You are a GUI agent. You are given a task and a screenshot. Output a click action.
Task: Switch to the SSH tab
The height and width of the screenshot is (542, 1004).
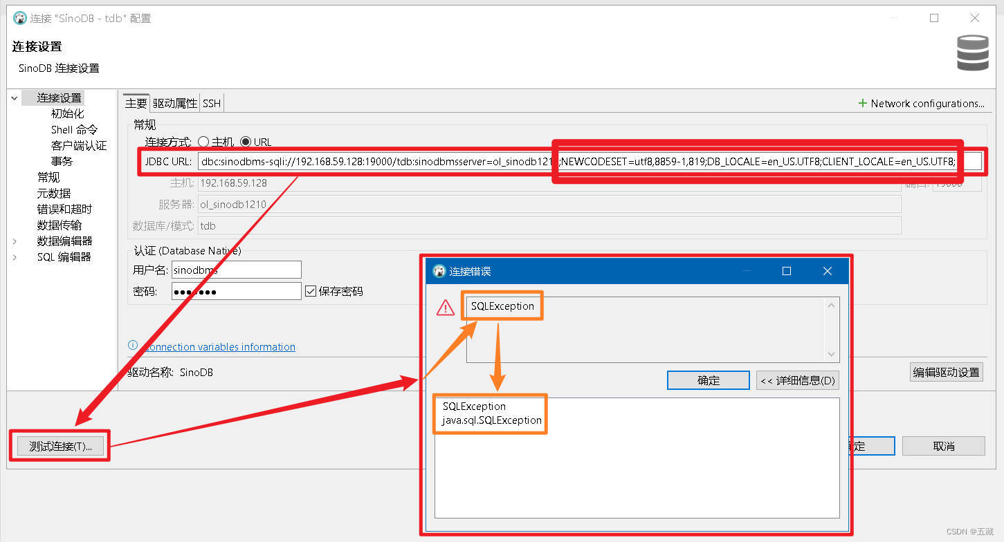coord(212,103)
